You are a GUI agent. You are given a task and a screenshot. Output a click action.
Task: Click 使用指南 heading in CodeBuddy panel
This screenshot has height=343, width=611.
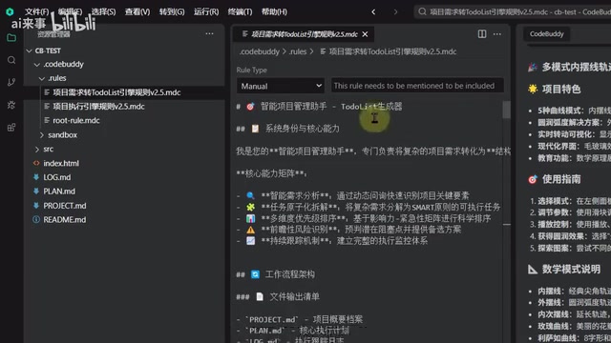point(561,179)
